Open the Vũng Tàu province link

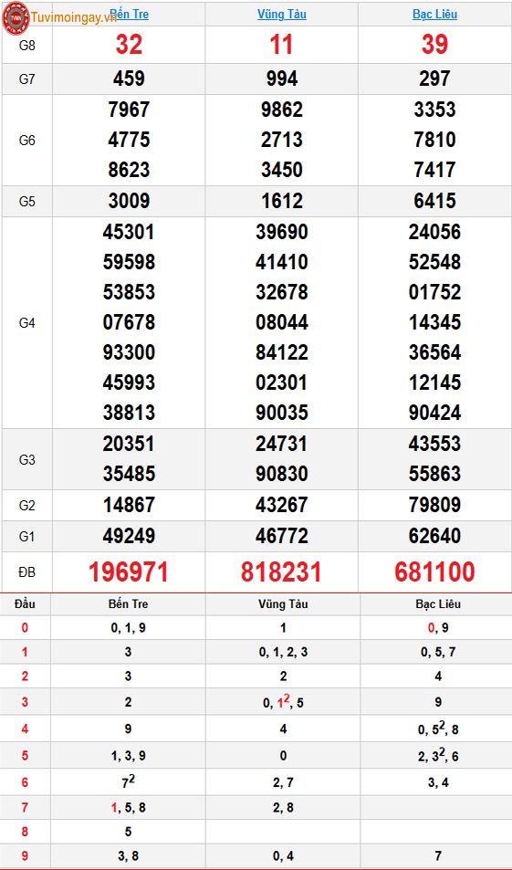click(x=282, y=15)
